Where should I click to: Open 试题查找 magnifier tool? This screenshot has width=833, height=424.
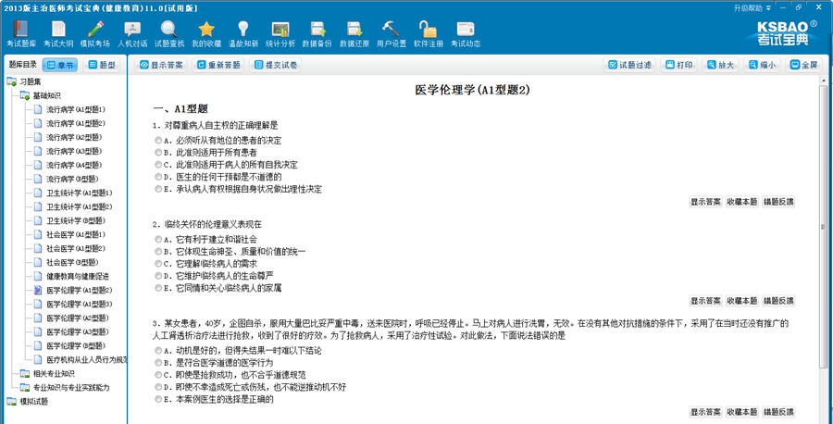pyautogui.click(x=169, y=34)
